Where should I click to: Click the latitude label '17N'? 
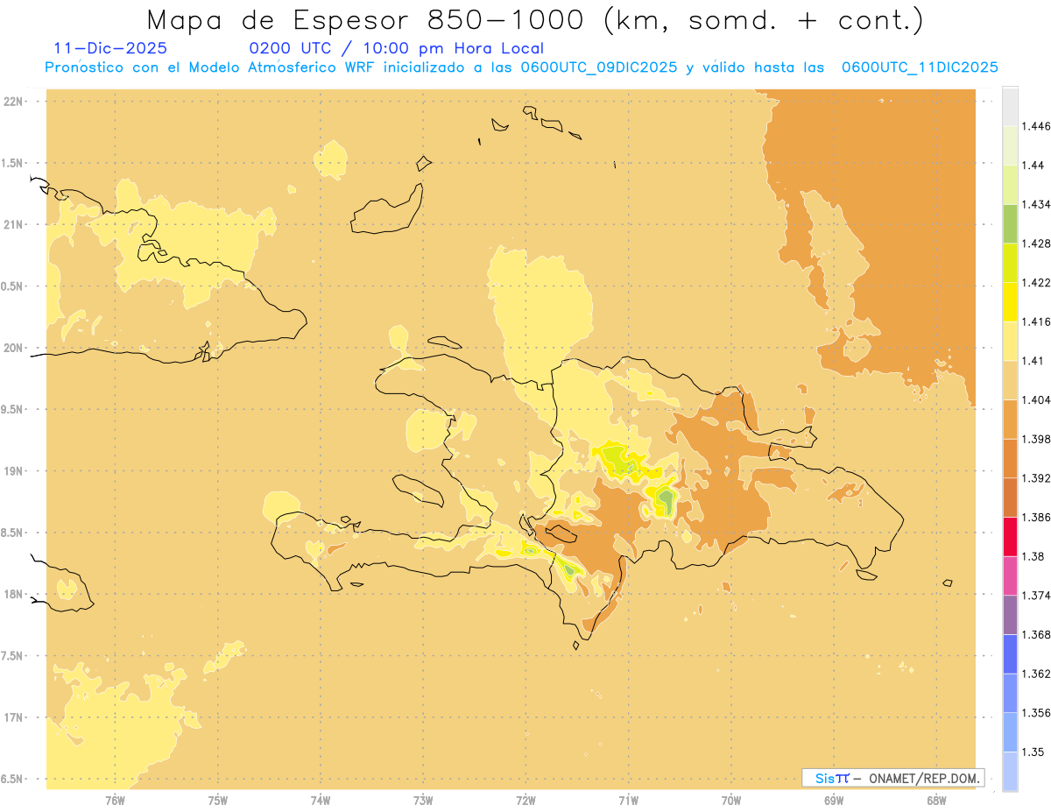pyautogui.click(x=13, y=717)
